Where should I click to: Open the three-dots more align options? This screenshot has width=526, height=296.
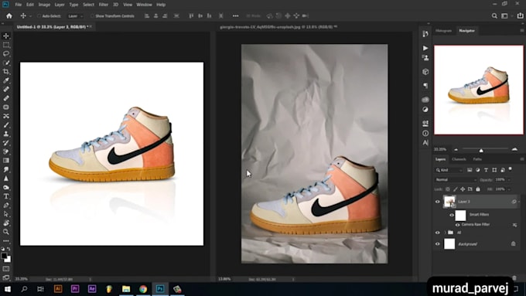(235, 15)
